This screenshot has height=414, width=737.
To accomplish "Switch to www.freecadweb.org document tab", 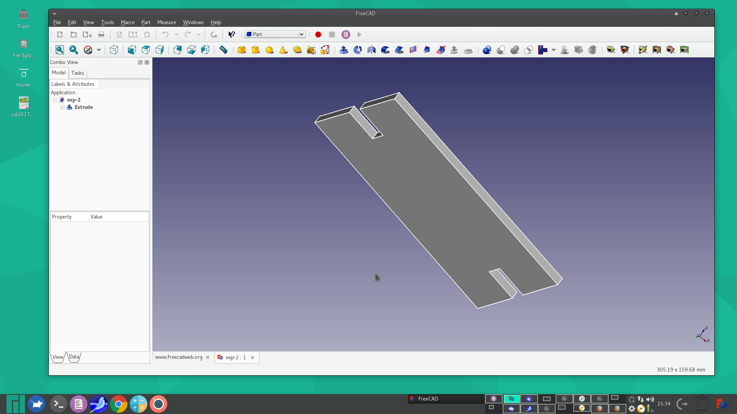I will pyautogui.click(x=178, y=357).
